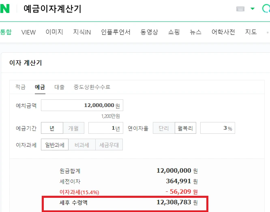Select the 뉴스 tab

(196, 32)
